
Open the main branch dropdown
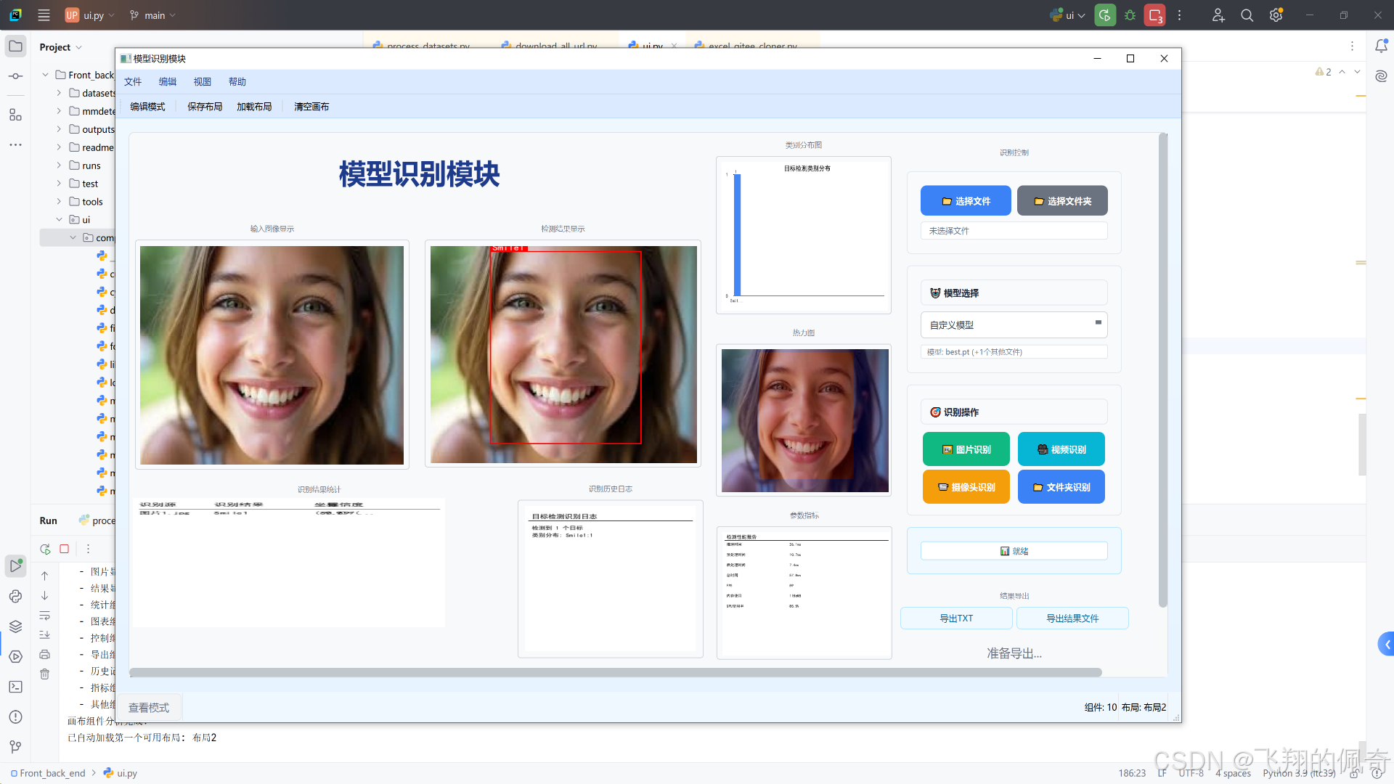tap(153, 15)
